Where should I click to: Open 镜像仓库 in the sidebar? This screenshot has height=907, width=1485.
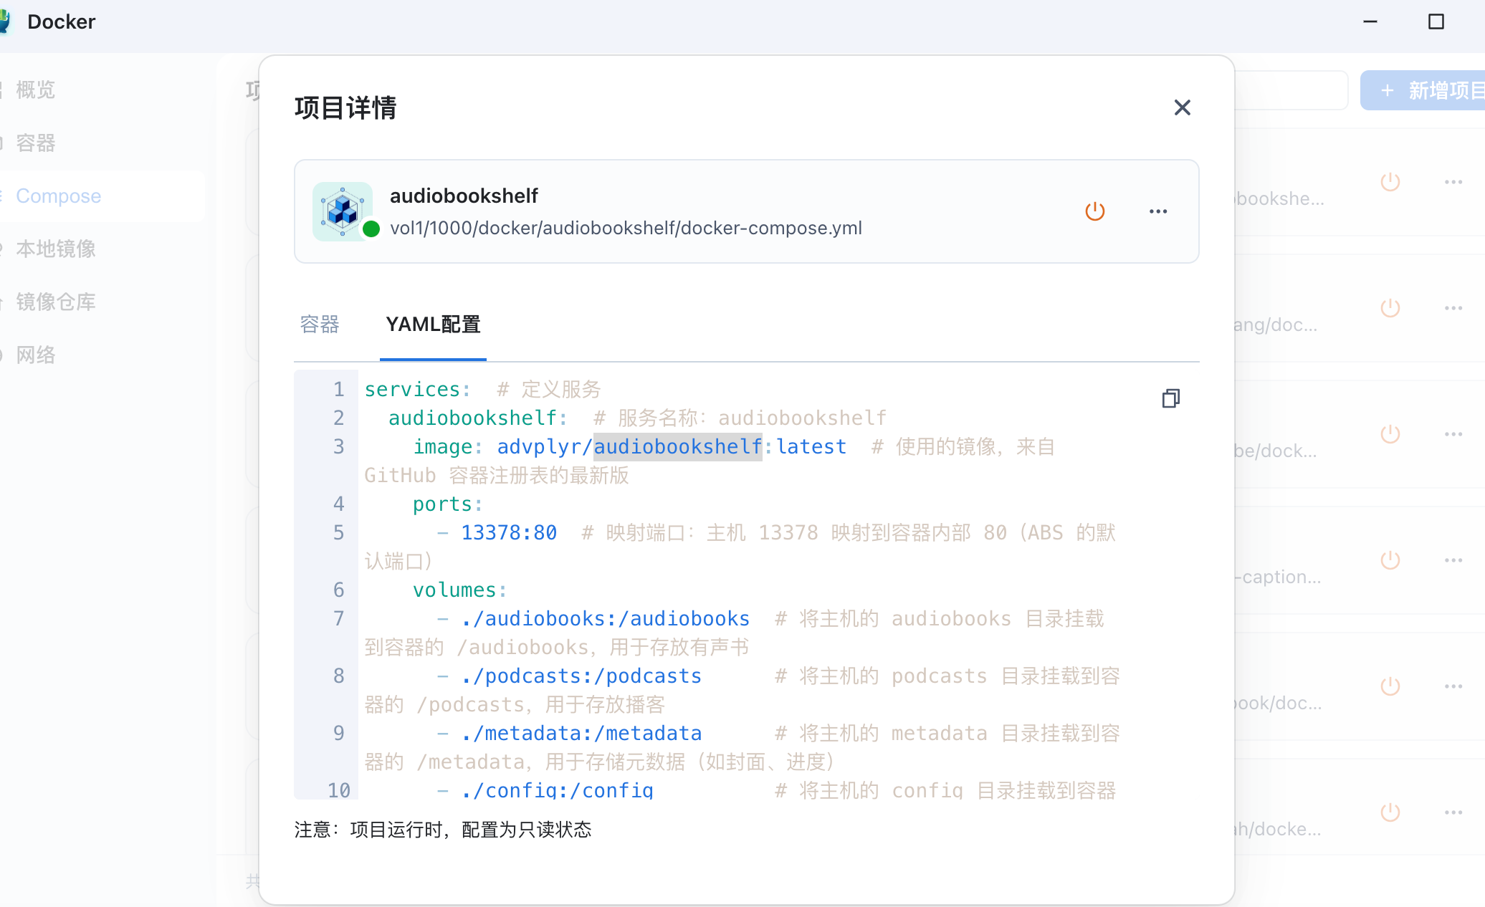[x=56, y=302]
